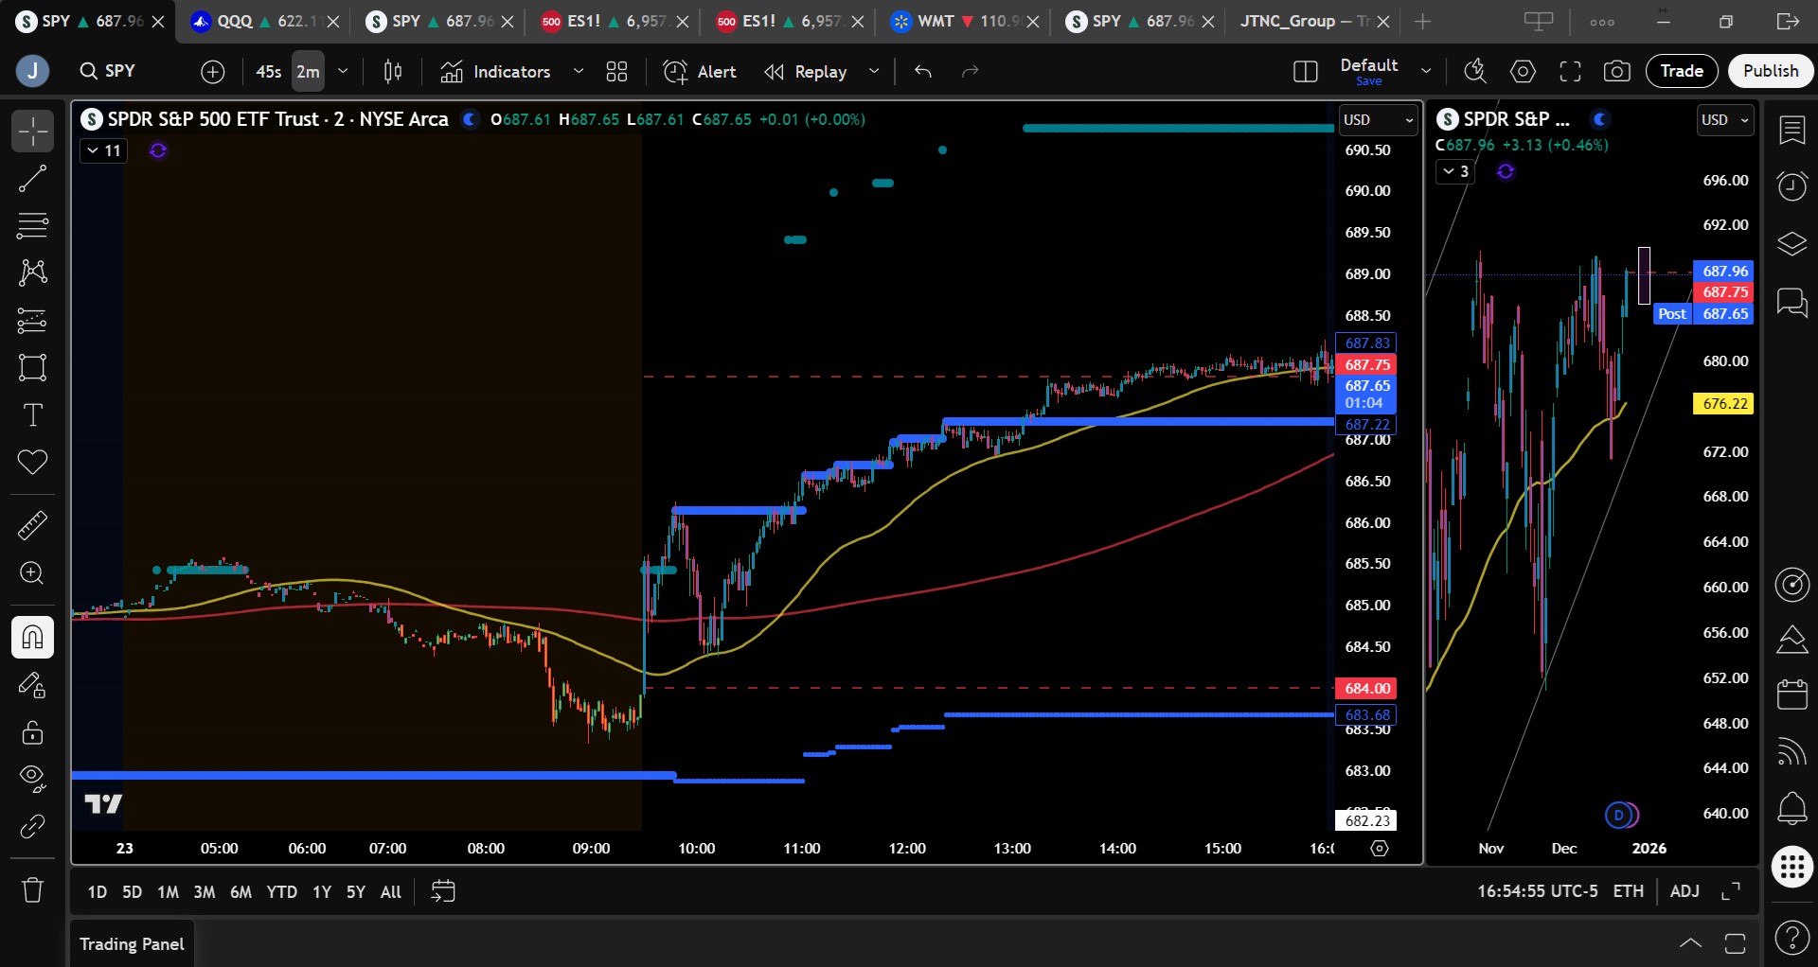Expand the time interval dropdown

tap(343, 72)
